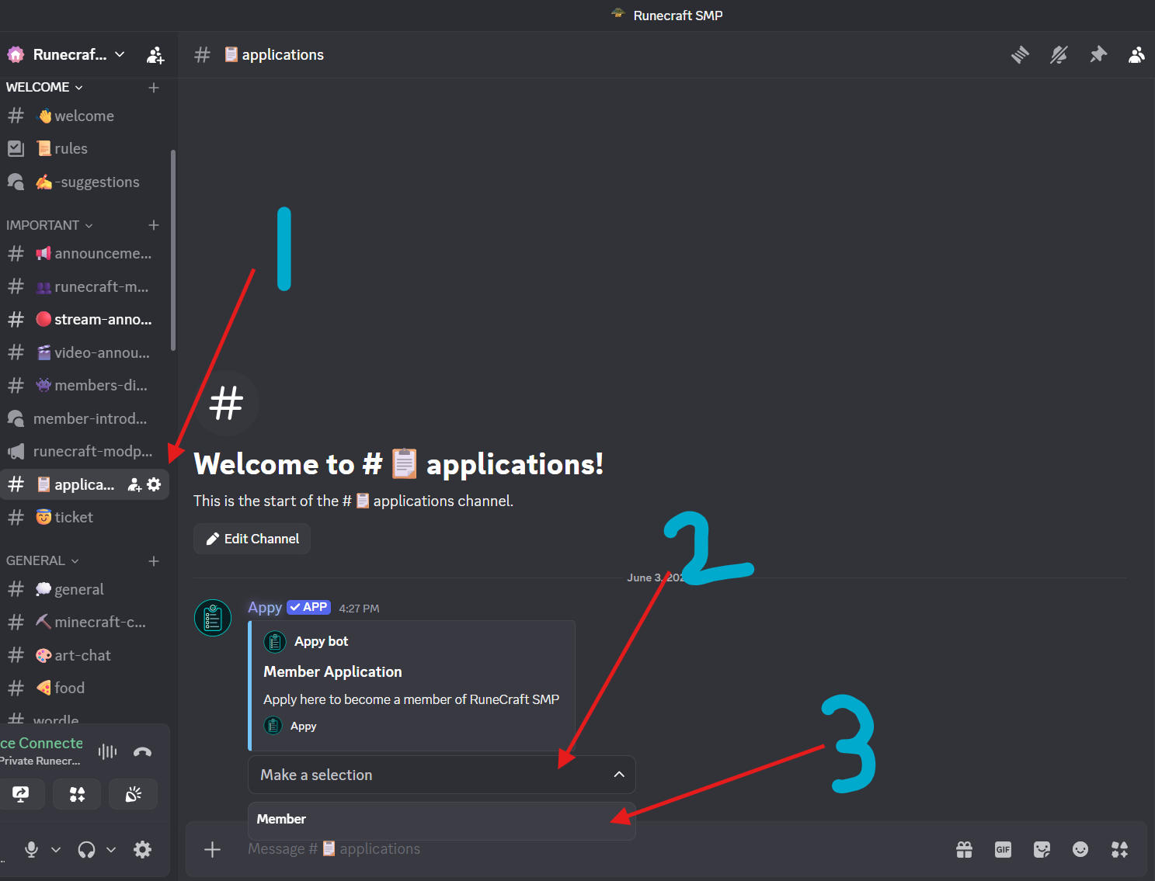Viewport: 1155px width, 881px height.
Task: Add channel to IMPORTANT category
Action: pos(154,225)
